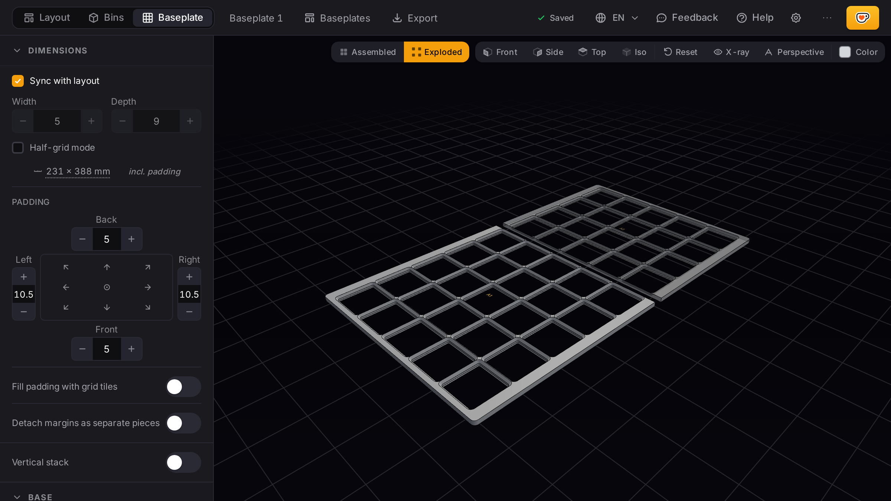
Task: Select center padding anchor circle
Action: click(107, 287)
